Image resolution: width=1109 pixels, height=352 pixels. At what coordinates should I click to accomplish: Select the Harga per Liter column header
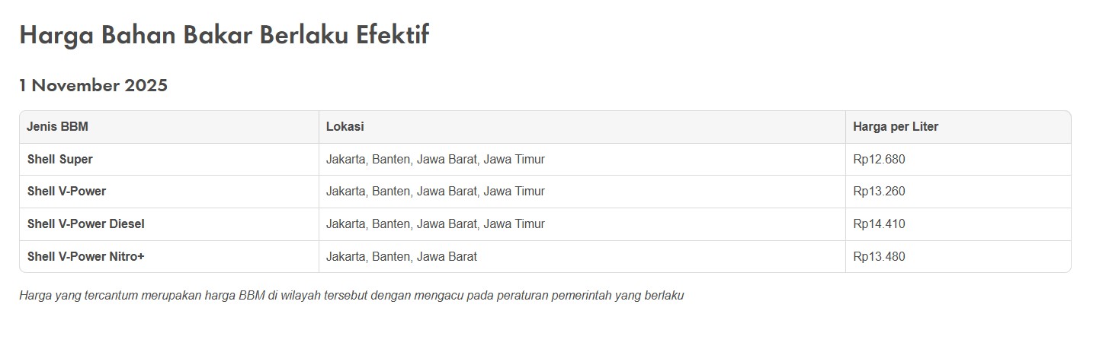896,127
